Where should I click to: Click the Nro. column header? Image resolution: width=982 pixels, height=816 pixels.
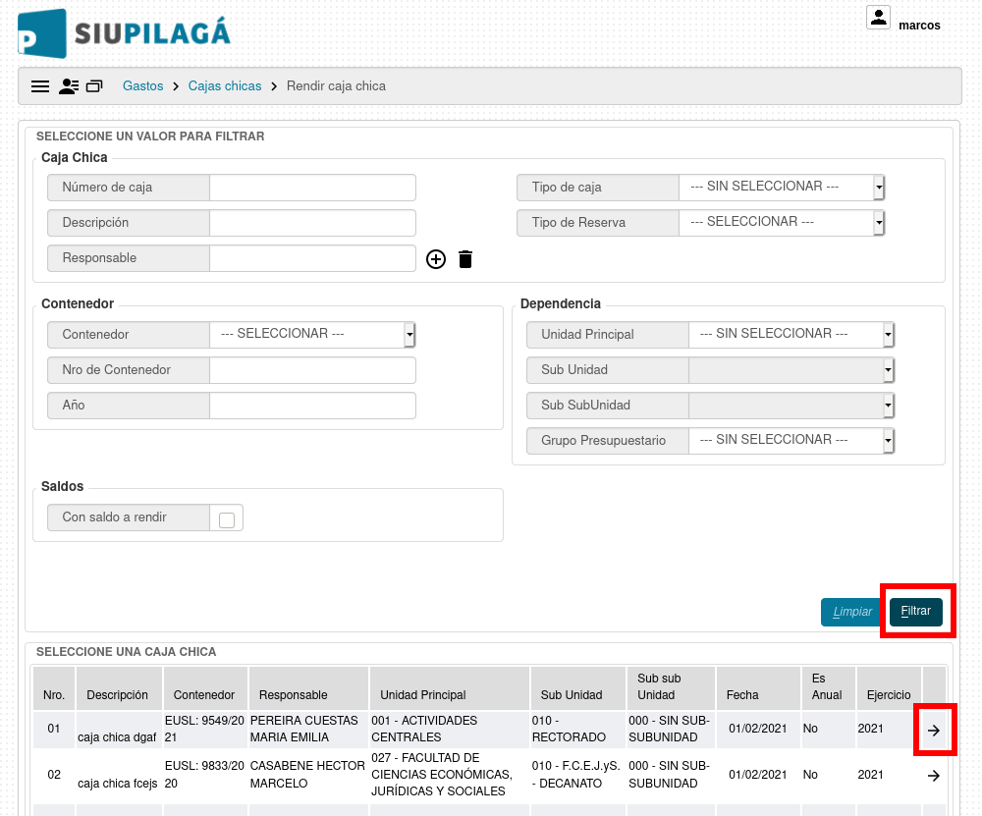pyautogui.click(x=54, y=688)
